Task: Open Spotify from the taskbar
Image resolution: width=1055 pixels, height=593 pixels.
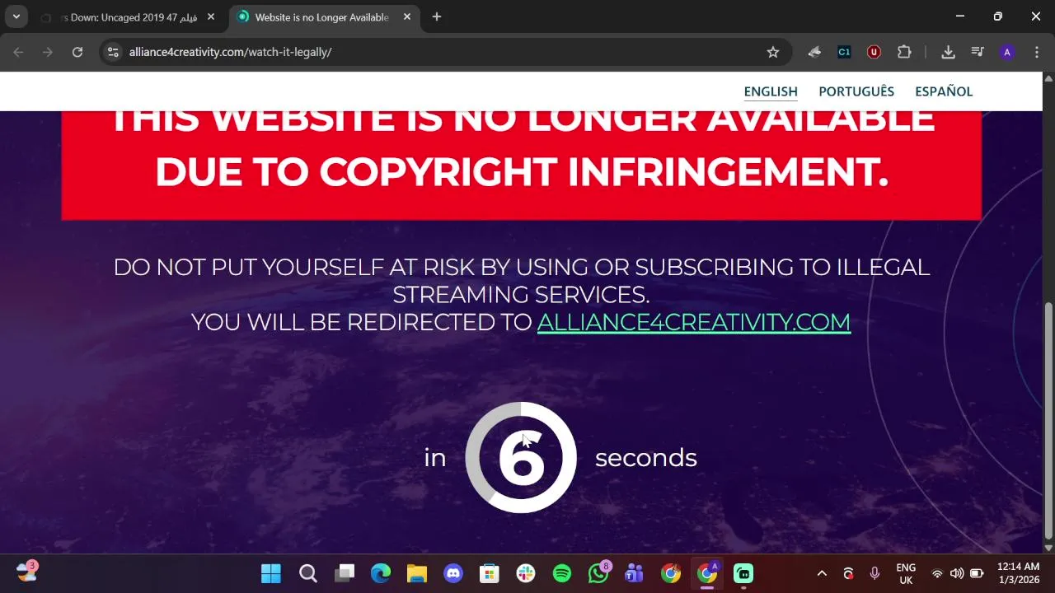Action: pyautogui.click(x=562, y=573)
